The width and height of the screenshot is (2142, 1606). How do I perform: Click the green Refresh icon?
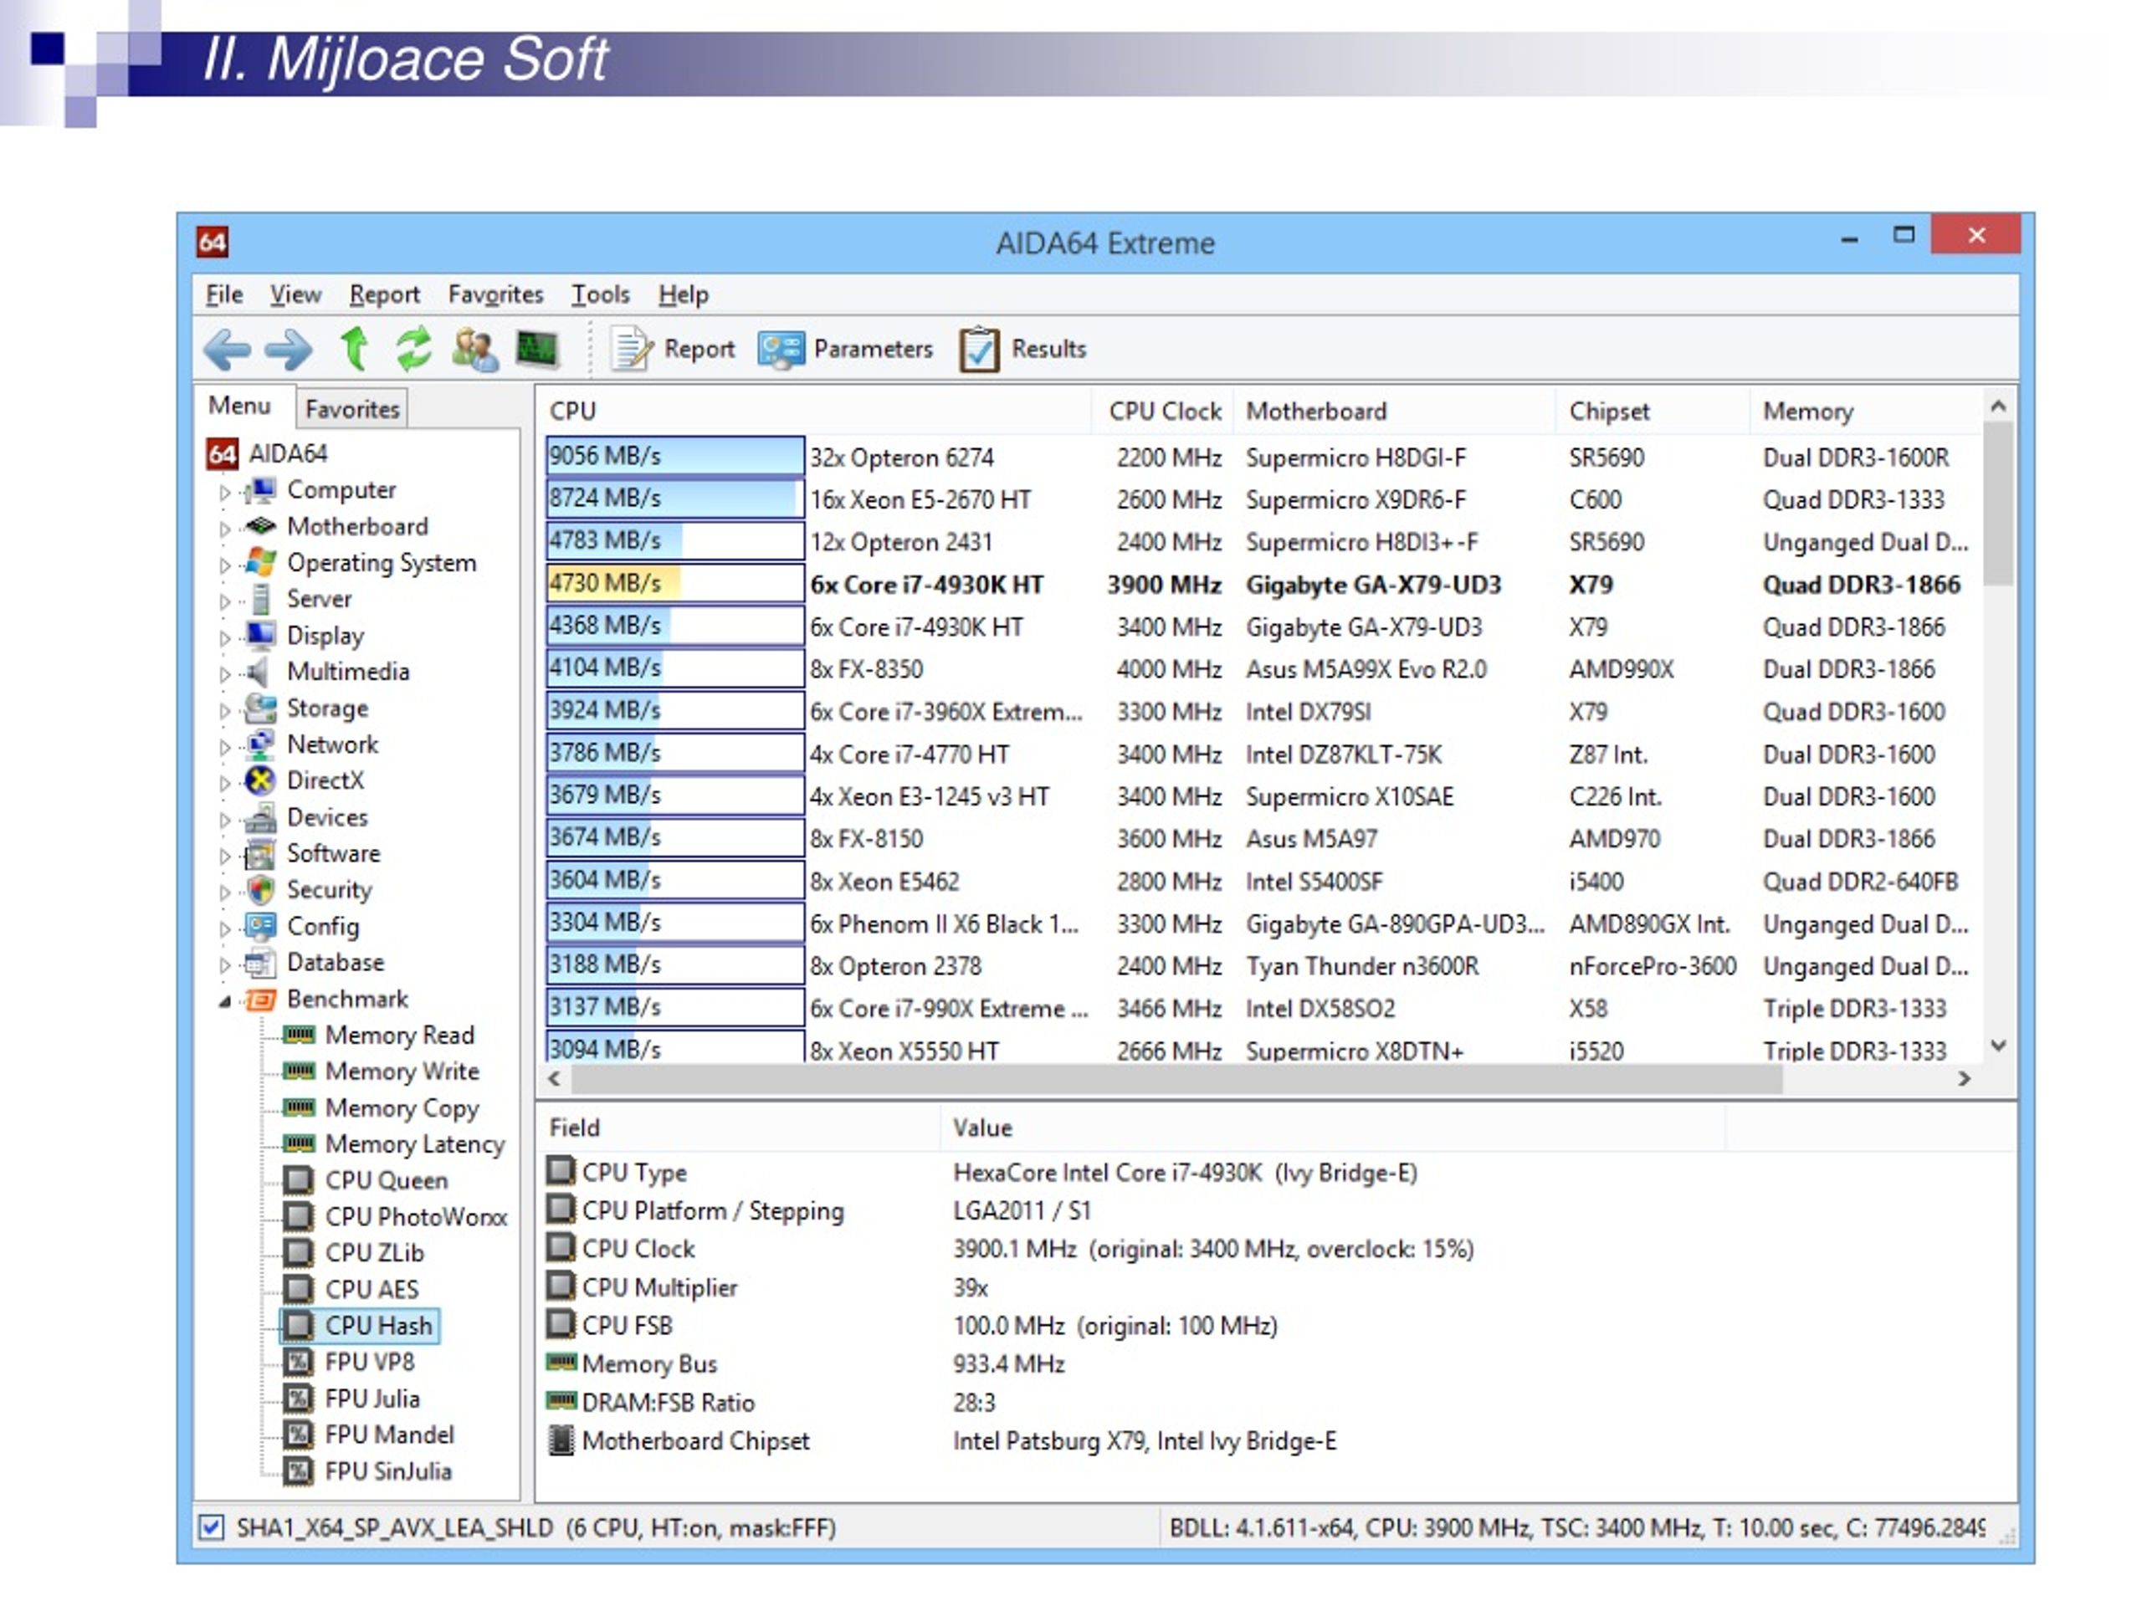click(x=413, y=349)
